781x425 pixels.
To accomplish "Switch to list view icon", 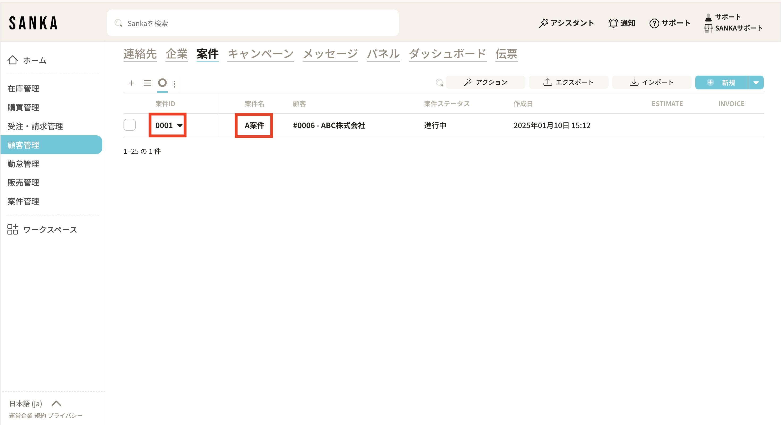I will click(147, 83).
